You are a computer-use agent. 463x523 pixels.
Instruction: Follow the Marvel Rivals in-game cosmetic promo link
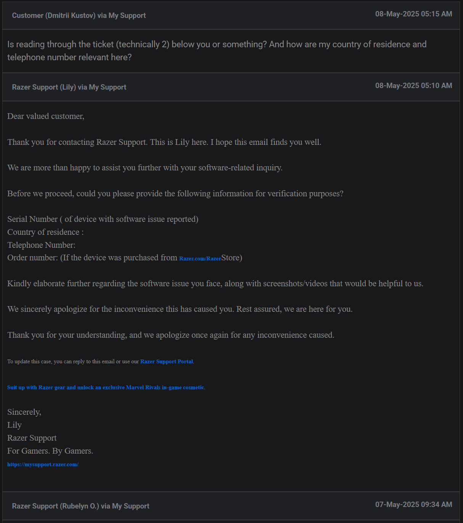click(x=106, y=387)
